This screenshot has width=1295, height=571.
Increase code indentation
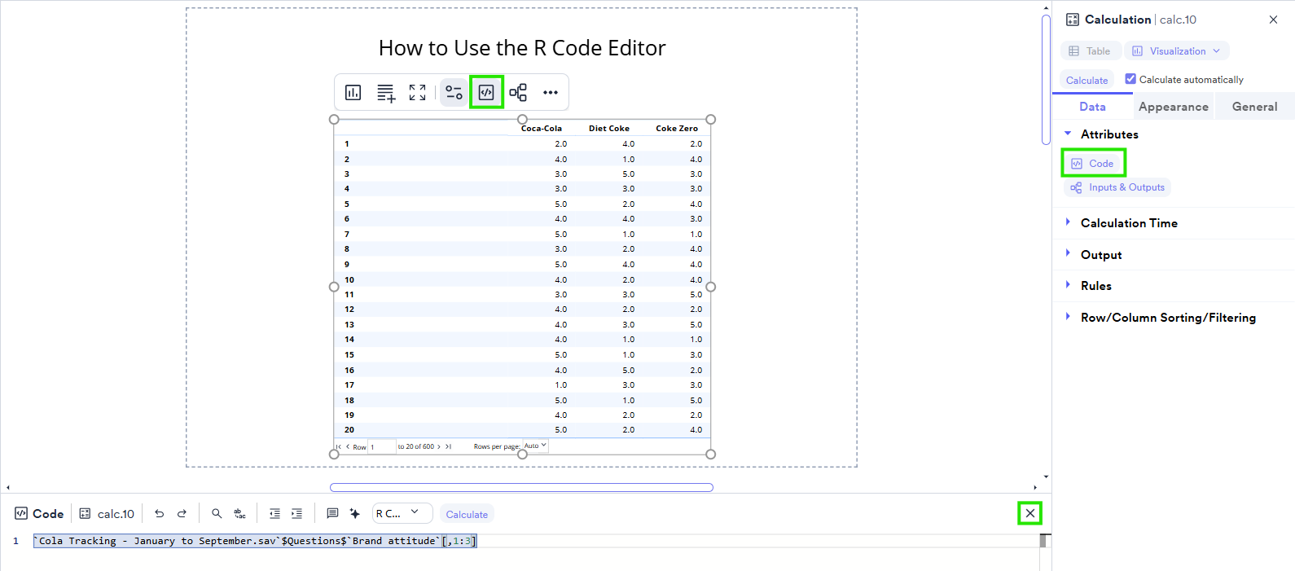tap(296, 513)
